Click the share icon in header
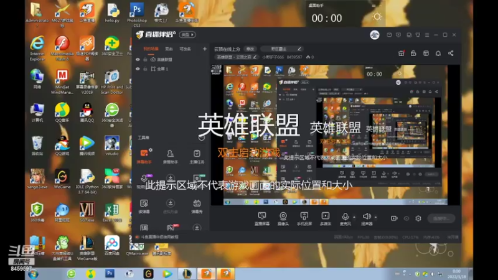 [x=451, y=54]
